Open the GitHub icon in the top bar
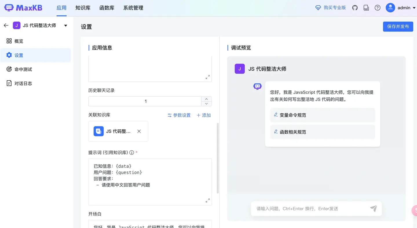The image size is (417, 228). pyautogui.click(x=355, y=8)
